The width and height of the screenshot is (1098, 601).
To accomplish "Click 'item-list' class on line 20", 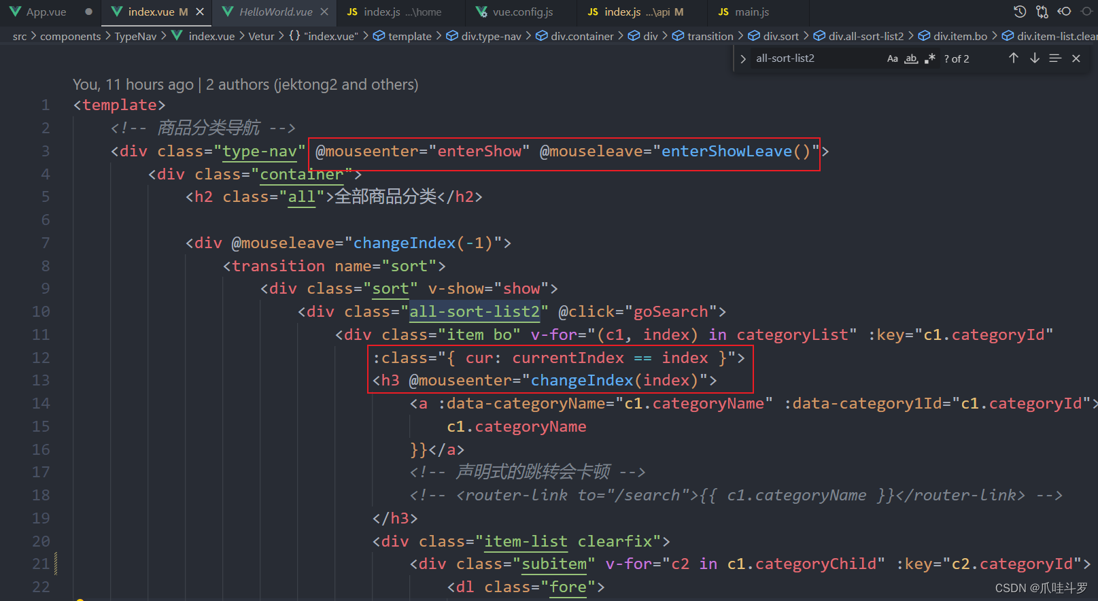I will [x=526, y=541].
